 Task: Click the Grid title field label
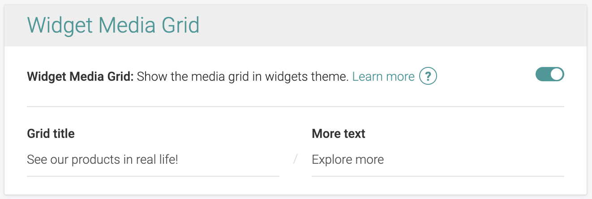coord(51,133)
